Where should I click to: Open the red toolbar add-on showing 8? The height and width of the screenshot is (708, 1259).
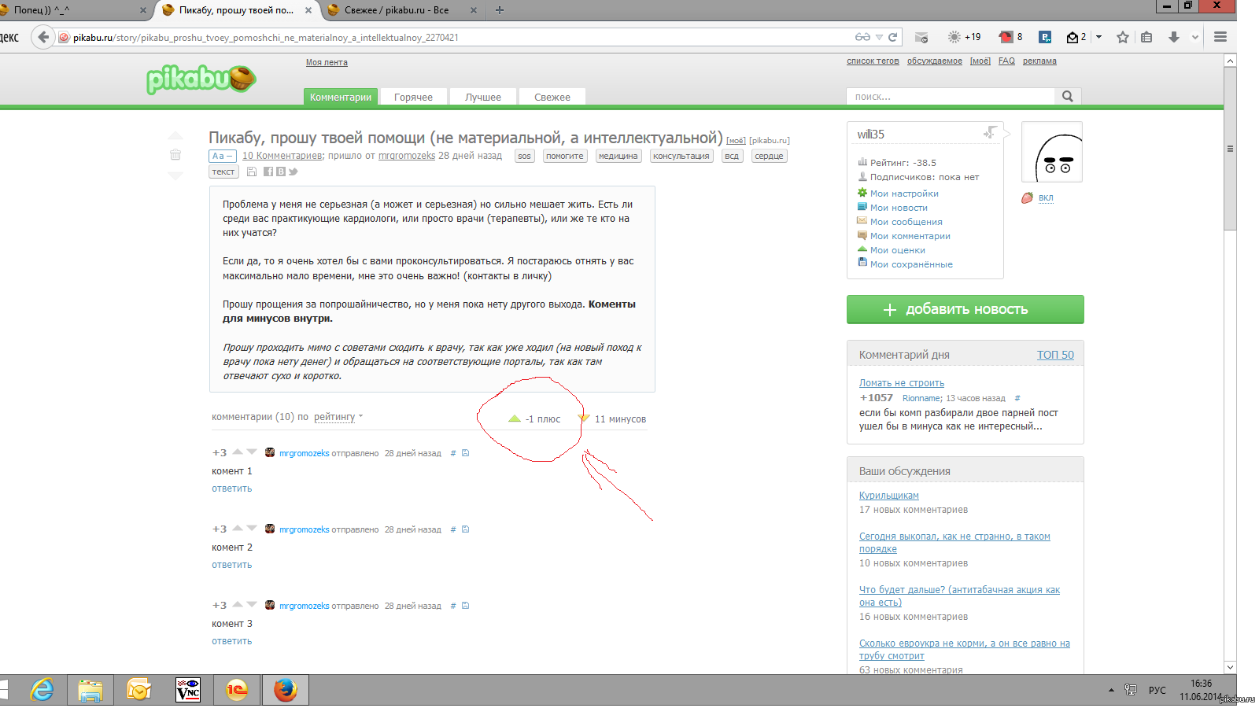pos(1010,37)
